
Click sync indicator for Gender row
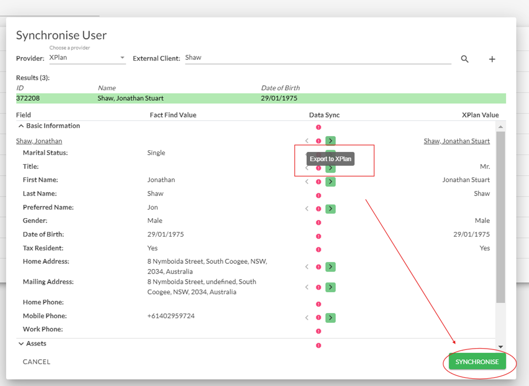point(318,222)
